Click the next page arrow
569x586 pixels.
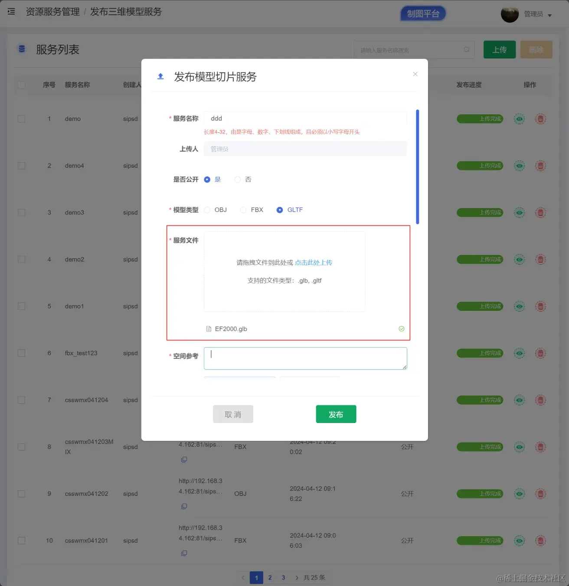tap(297, 577)
